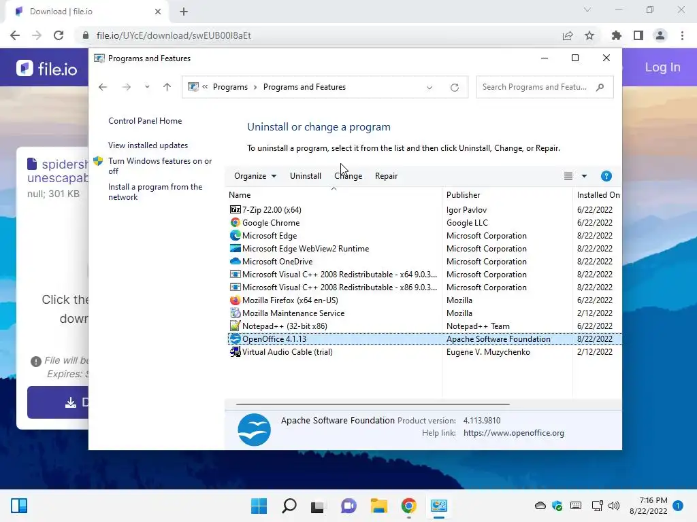Viewport: 697px width, 522px height.
Task: Close the Download | file.io tab
Action: [x=158, y=12]
